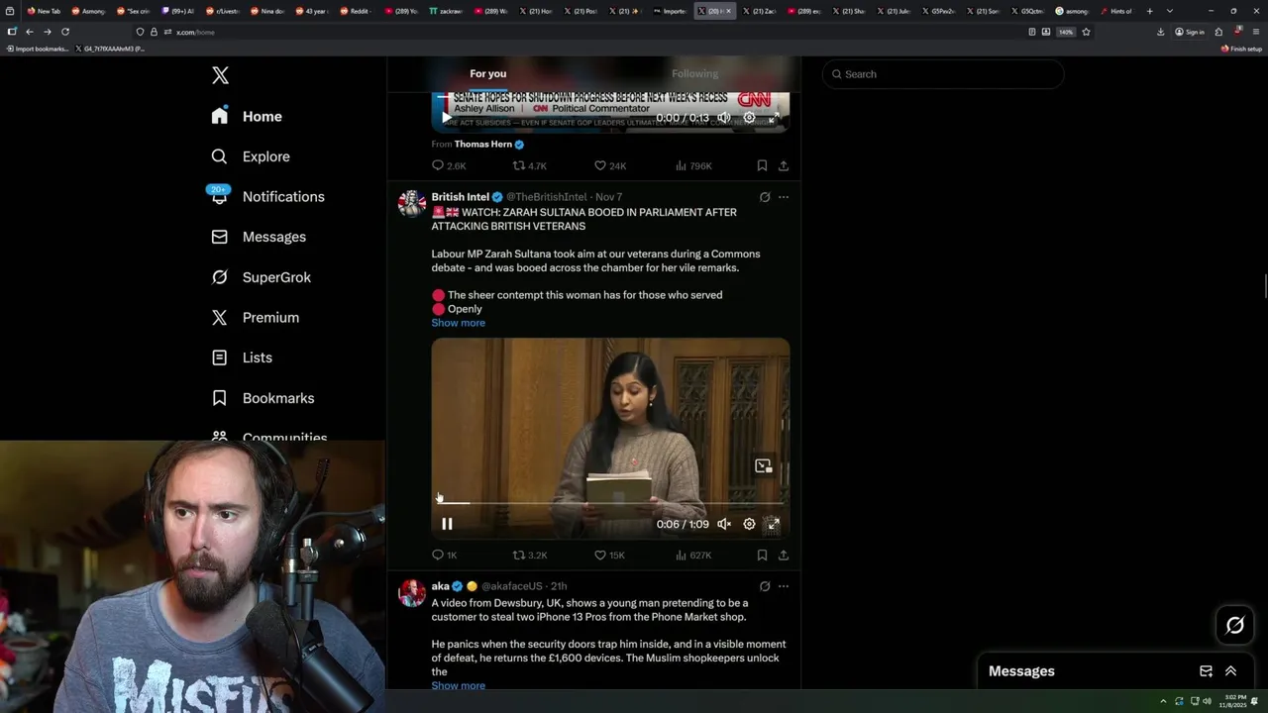Open Nov 7 timestamp on British Intel post
Image resolution: width=1268 pixels, height=713 pixels.
coord(608,197)
